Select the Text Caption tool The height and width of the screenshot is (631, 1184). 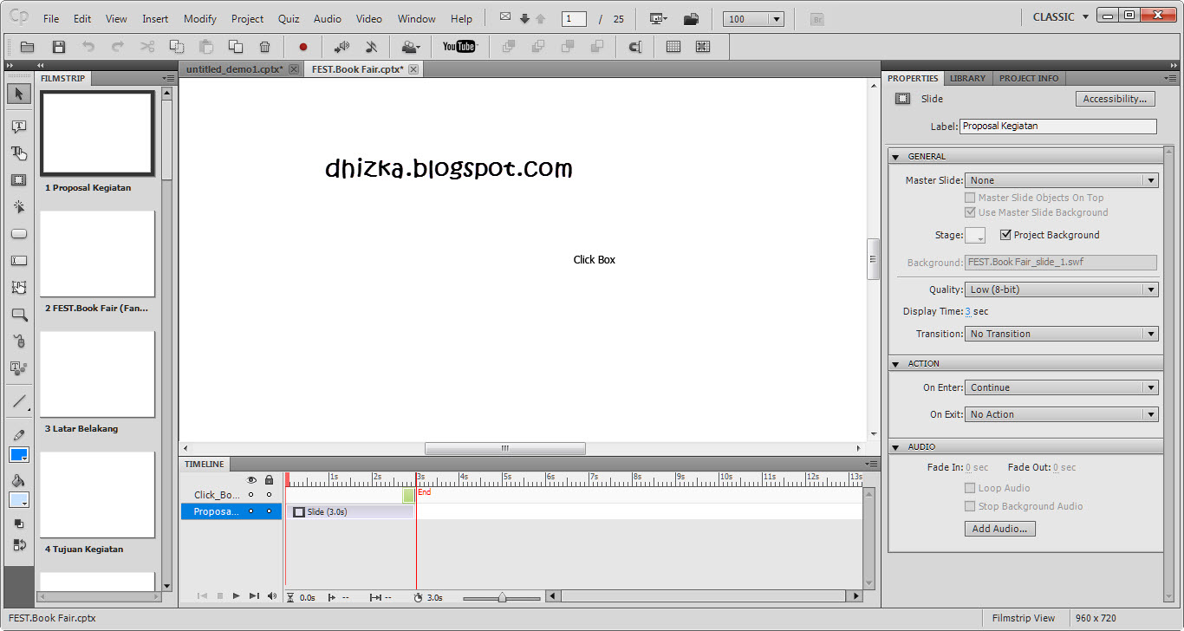19,127
